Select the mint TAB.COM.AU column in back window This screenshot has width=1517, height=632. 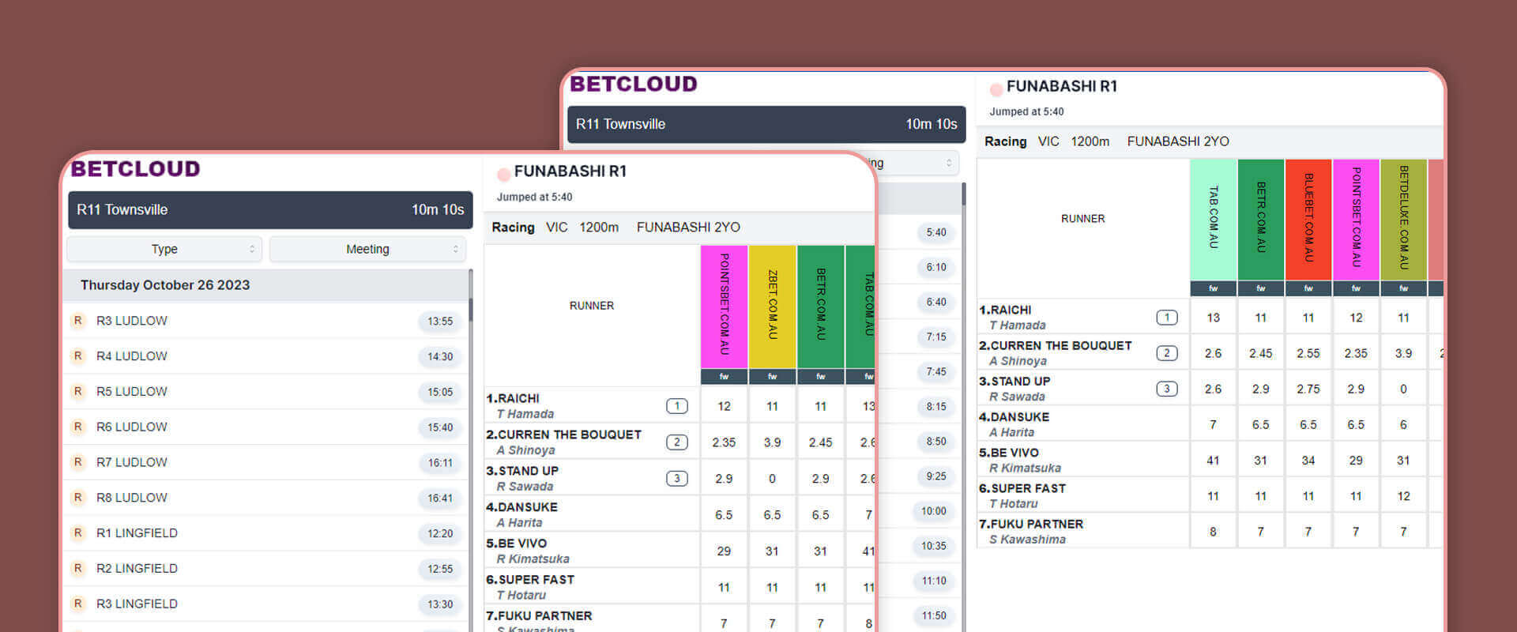[1214, 220]
